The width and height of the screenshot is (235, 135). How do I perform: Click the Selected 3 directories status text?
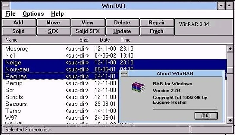tap(27, 130)
